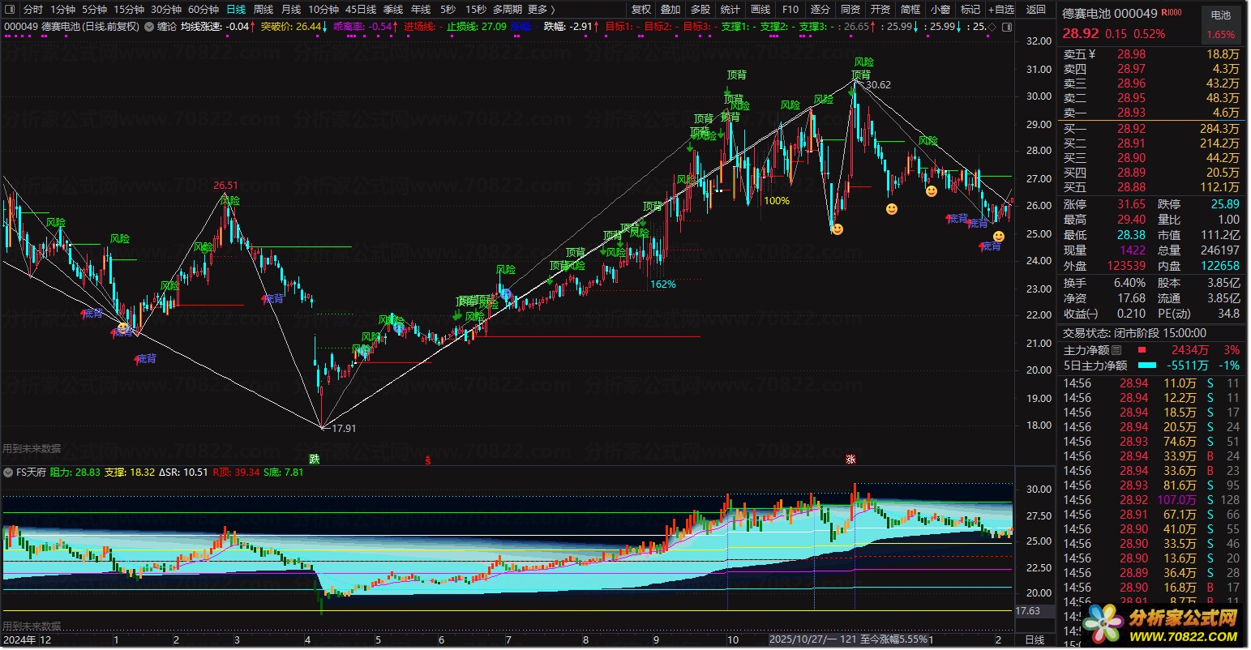Toggle 复权 price adjustment

pyautogui.click(x=640, y=10)
